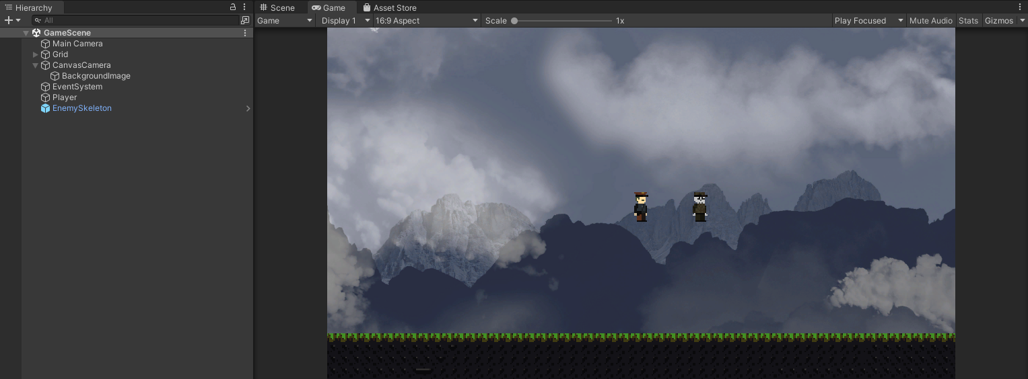Click the search-by-type icon beside Hierarchy search
This screenshot has height=379, width=1028.
click(245, 20)
